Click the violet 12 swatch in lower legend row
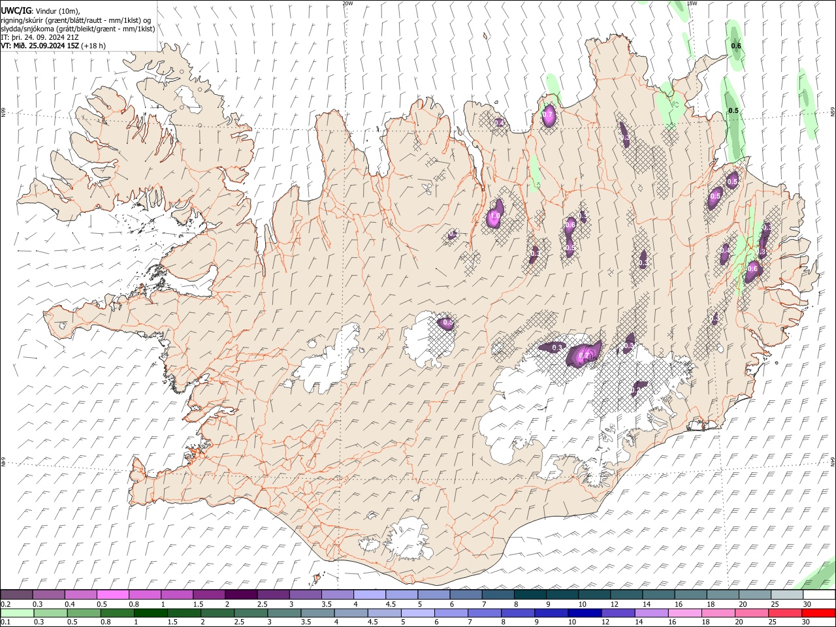The height and width of the screenshot is (627, 836). [617, 613]
